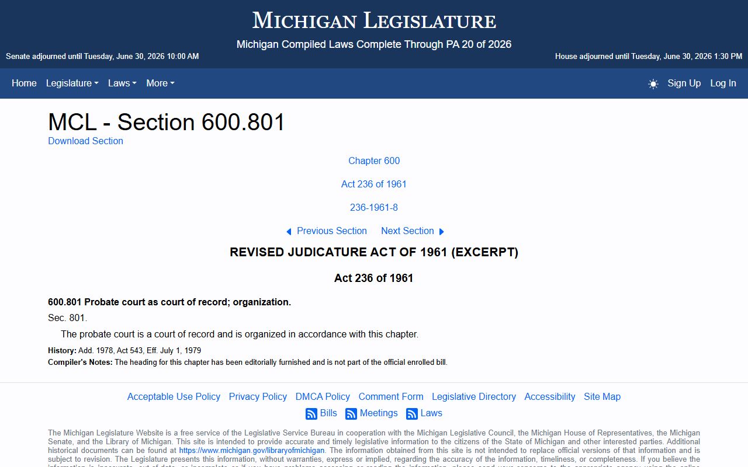Toggle the light/dark theme sun icon
This screenshot has width=748, height=467.
[x=653, y=83]
